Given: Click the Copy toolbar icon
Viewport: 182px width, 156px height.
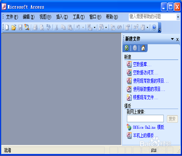Looking at the screenshot, I should tap(63, 28).
